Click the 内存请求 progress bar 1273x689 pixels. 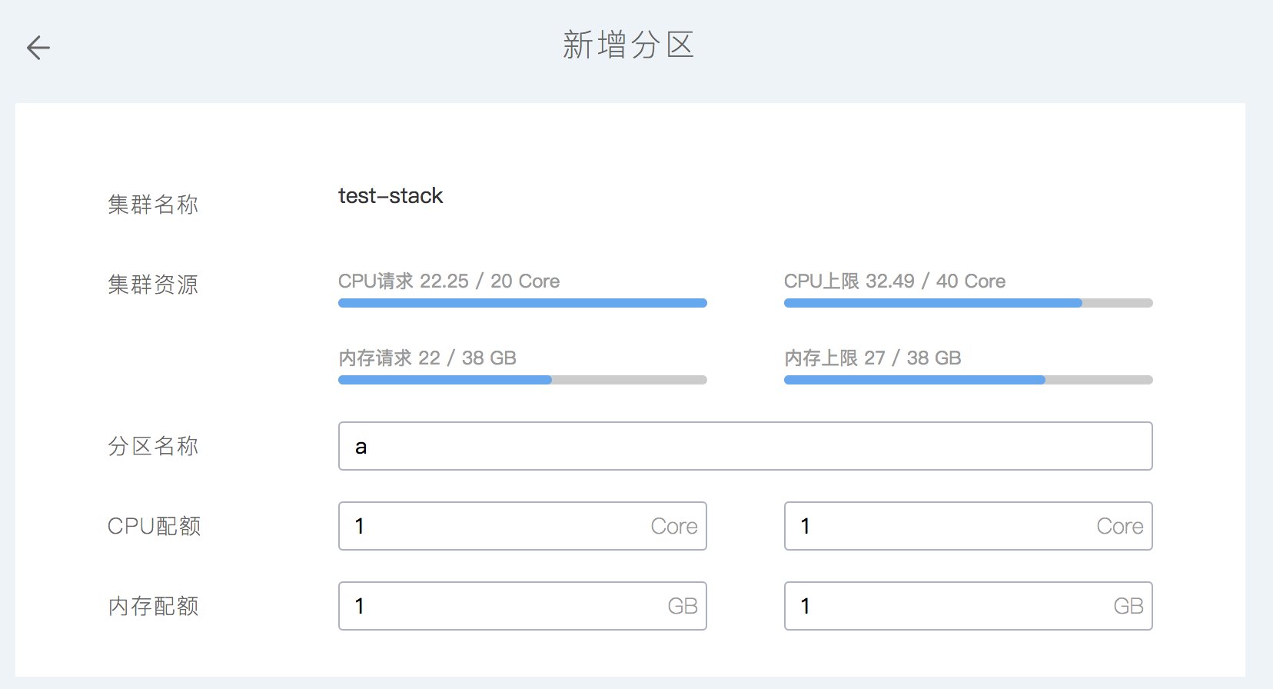(522, 380)
